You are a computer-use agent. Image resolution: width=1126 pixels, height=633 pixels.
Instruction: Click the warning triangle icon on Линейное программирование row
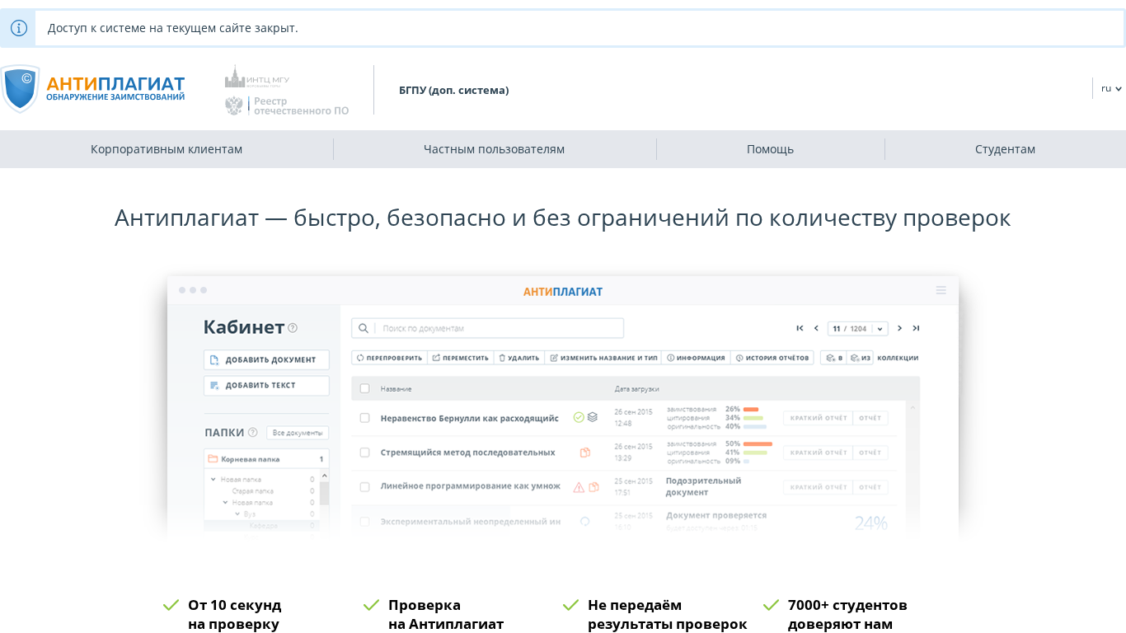(579, 486)
